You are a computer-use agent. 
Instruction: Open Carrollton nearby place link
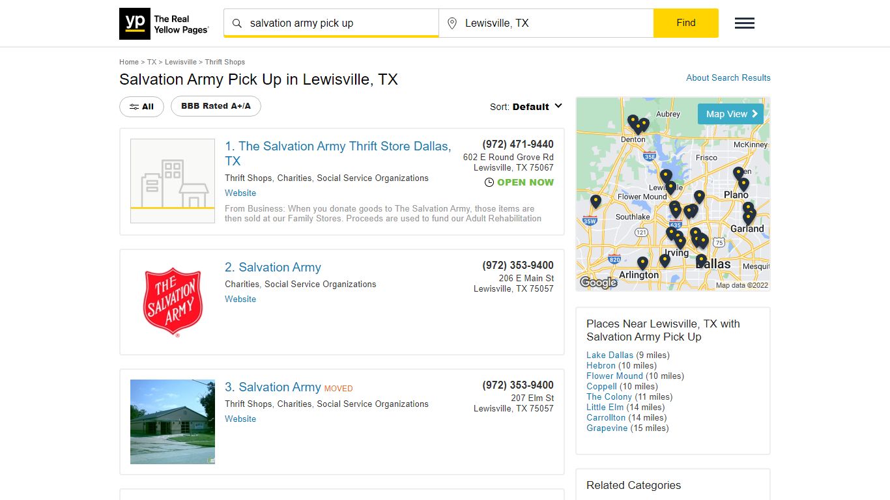click(x=606, y=418)
